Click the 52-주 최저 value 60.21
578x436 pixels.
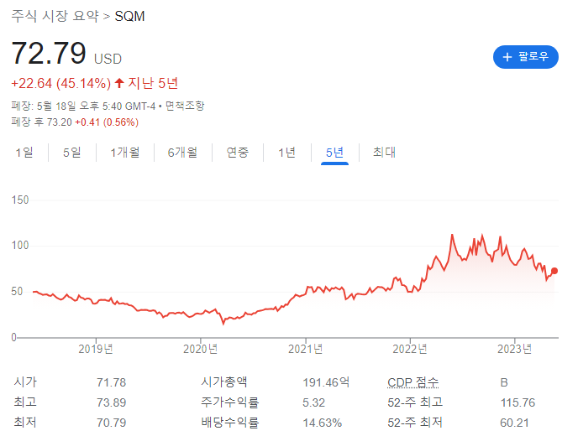[515, 423]
